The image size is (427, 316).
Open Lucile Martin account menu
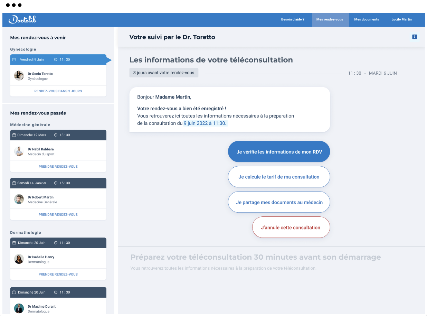click(401, 19)
